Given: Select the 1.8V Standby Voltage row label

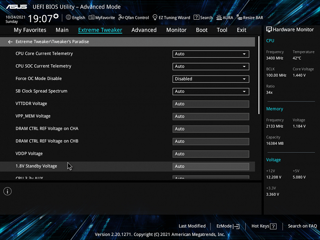Looking at the screenshot, I should (x=37, y=166).
